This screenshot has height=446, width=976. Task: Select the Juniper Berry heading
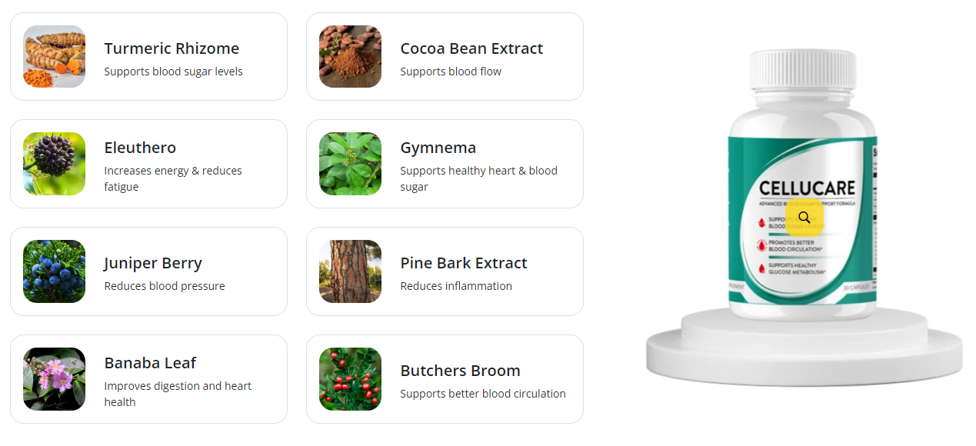coord(153,263)
